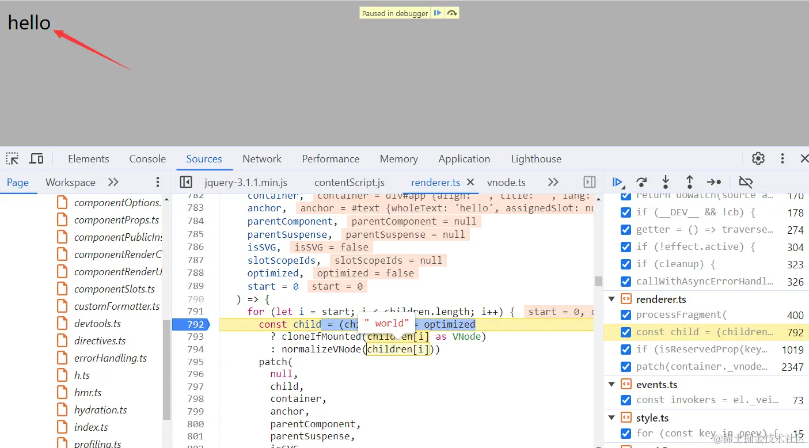This screenshot has width=809, height=448.
Task: Switch to Console panel tab
Action: point(147,158)
